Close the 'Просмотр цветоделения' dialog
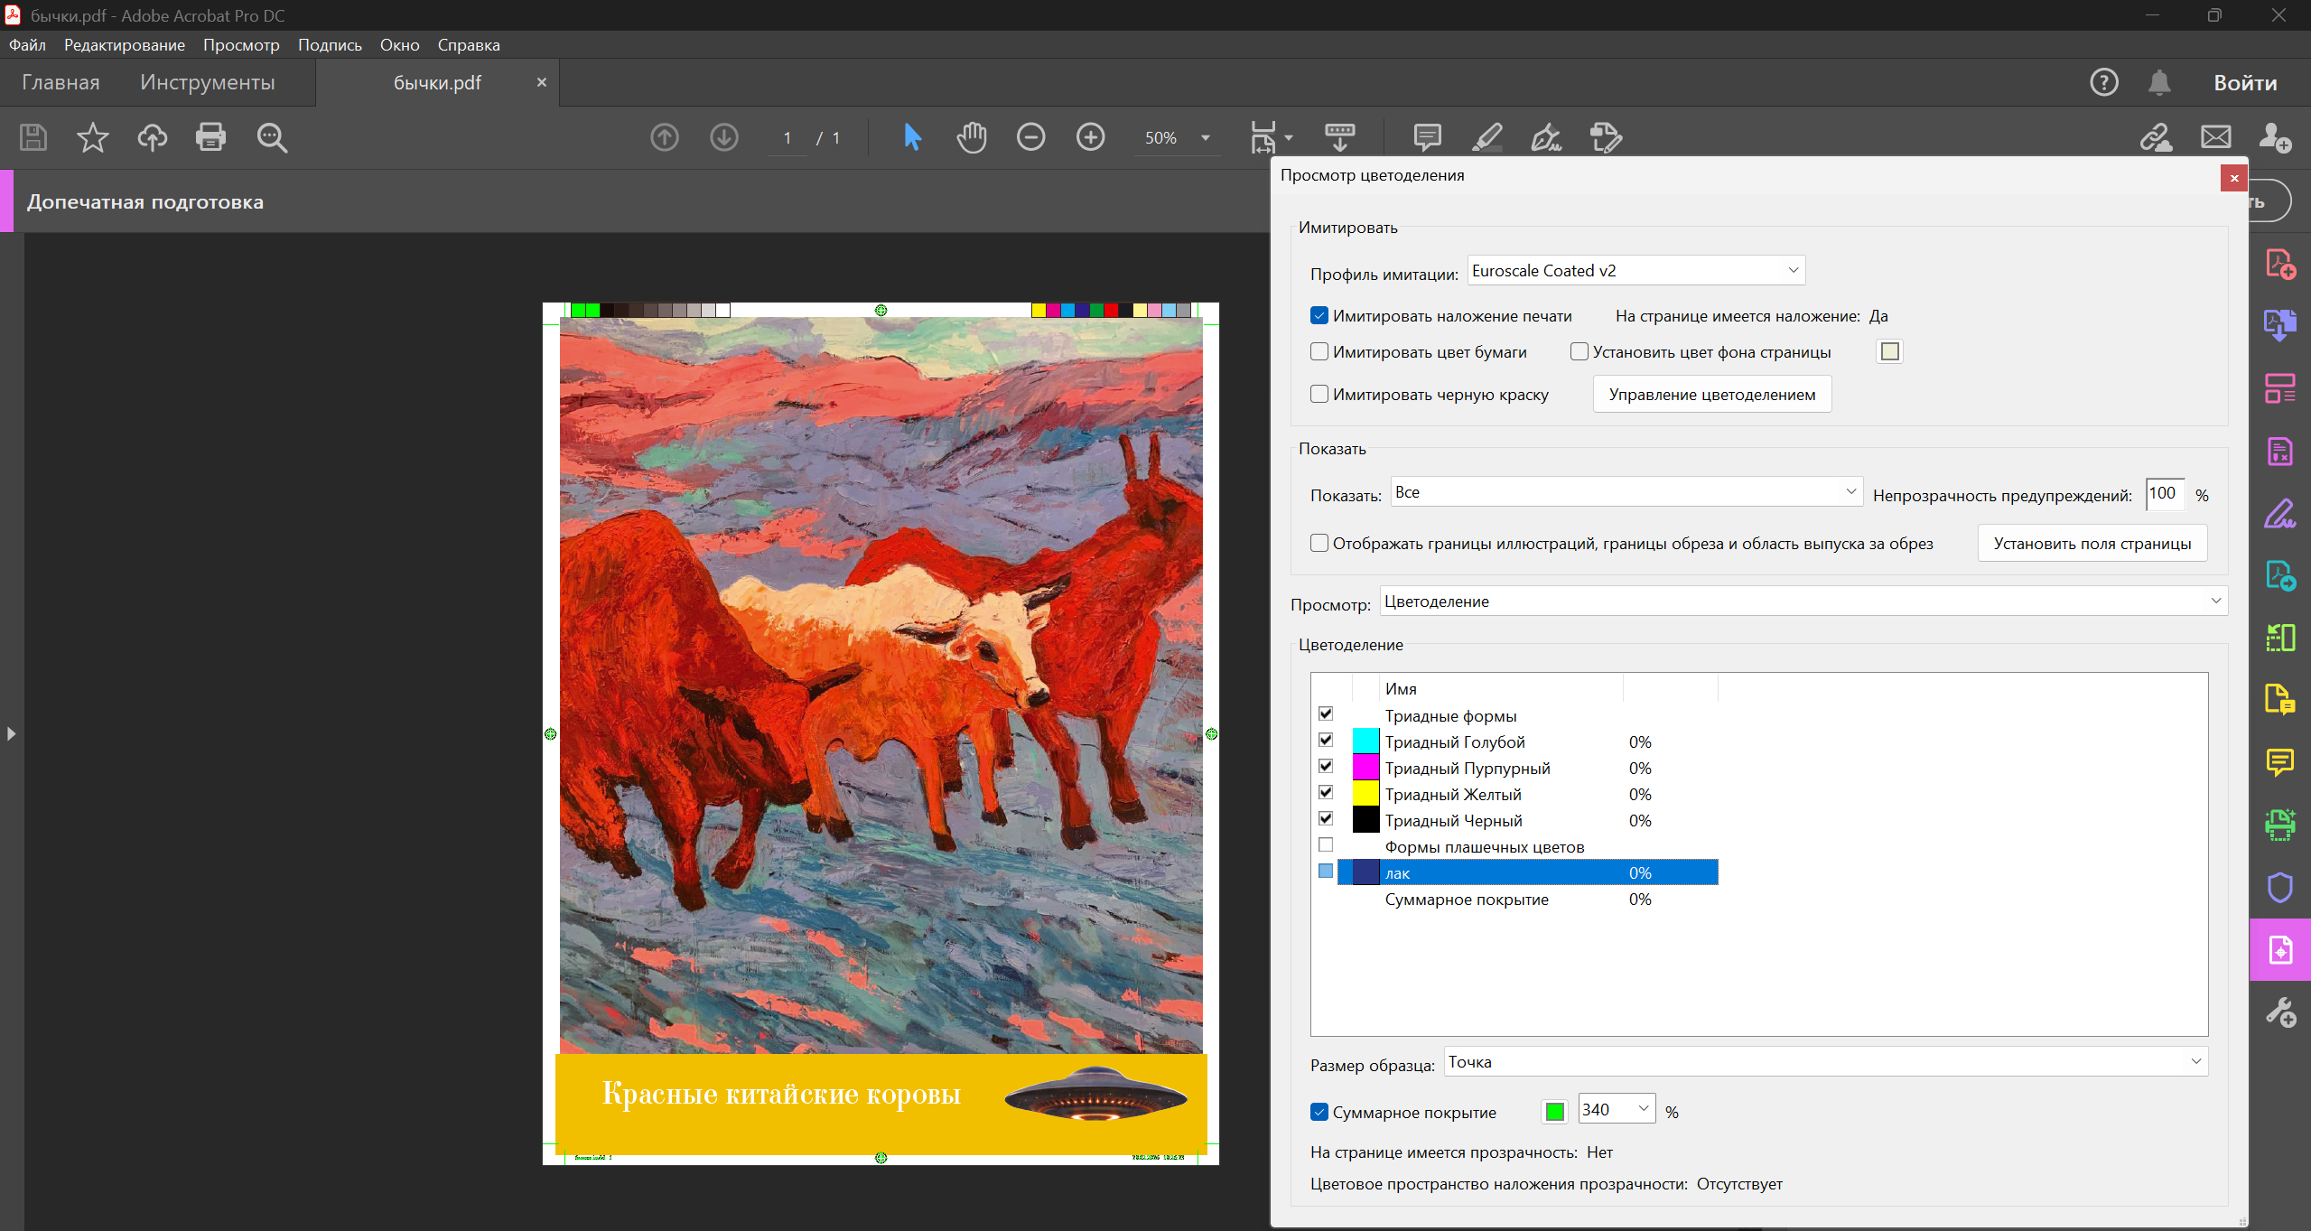The image size is (2311, 1231). pos(2233,178)
